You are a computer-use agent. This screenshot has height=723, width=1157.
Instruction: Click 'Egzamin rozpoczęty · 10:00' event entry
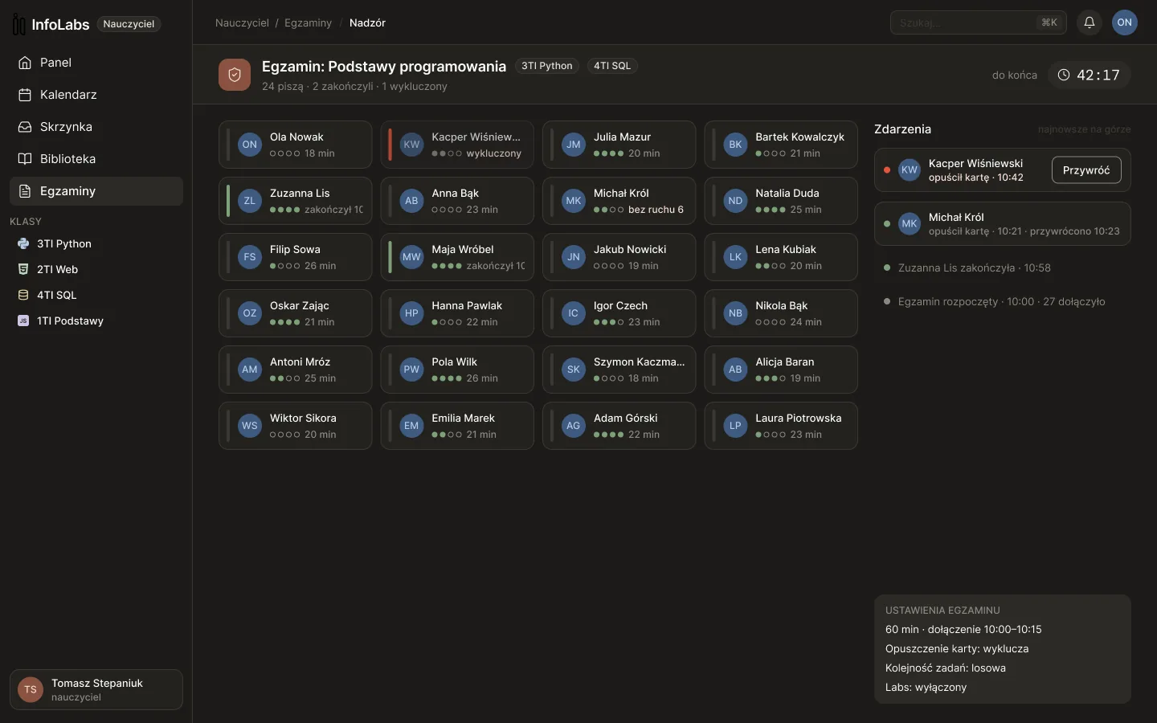point(1002,301)
